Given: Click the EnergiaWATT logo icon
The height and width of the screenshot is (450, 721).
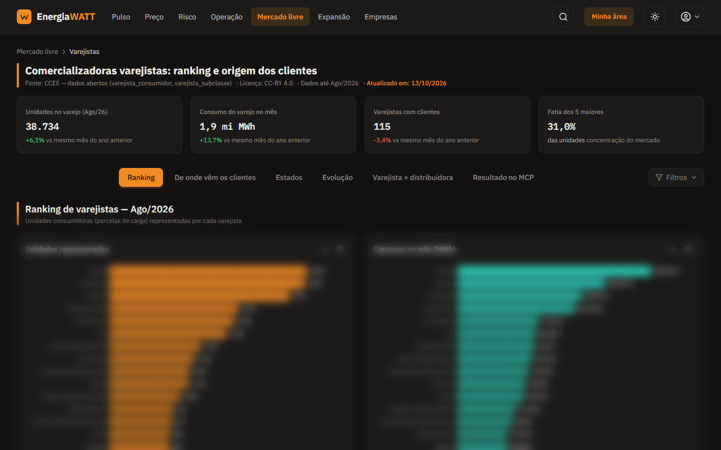Looking at the screenshot, I should (24, 17).
